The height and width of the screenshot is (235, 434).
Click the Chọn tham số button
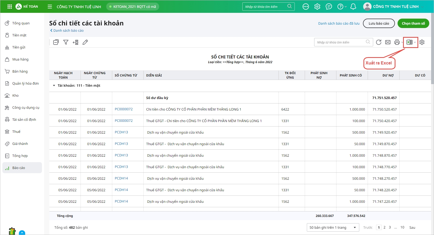(x=413, y=23)
